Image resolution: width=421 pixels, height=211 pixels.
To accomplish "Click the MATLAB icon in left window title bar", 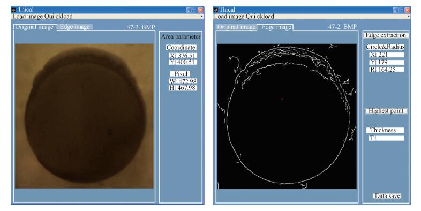I will (x=14, y=10).
